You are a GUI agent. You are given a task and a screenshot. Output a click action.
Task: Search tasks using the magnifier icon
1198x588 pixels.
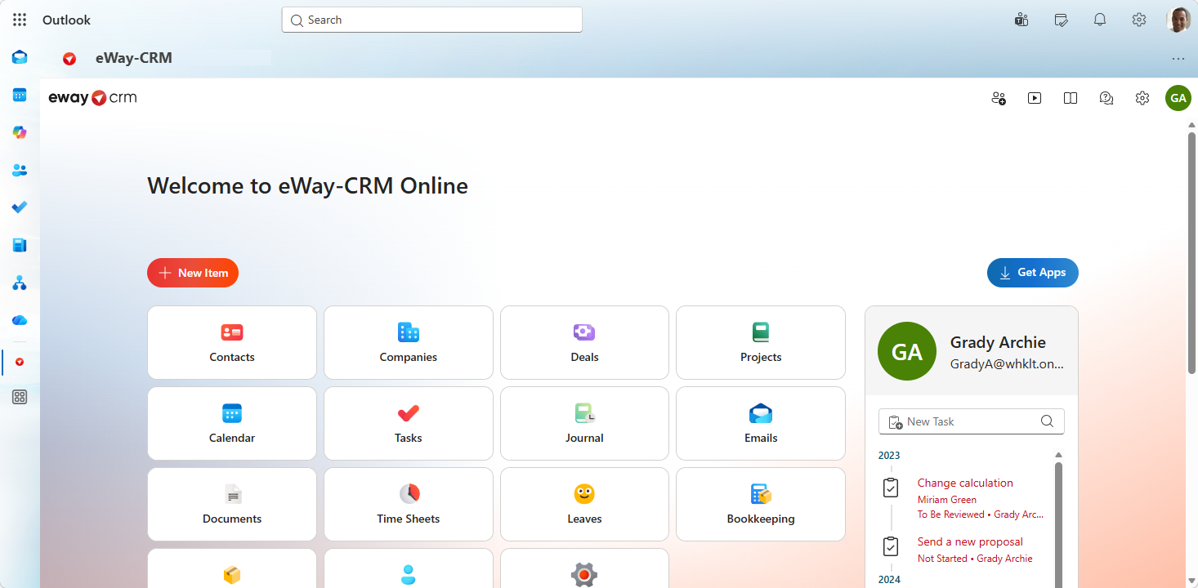point(1047,421)
